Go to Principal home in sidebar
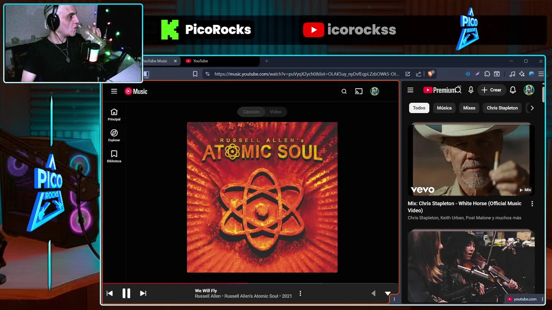 point(114,115)
